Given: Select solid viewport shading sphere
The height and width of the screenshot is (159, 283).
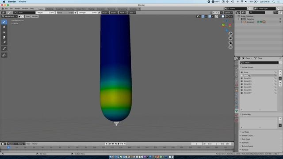Looking at the screenshot, I should (223, 16).
